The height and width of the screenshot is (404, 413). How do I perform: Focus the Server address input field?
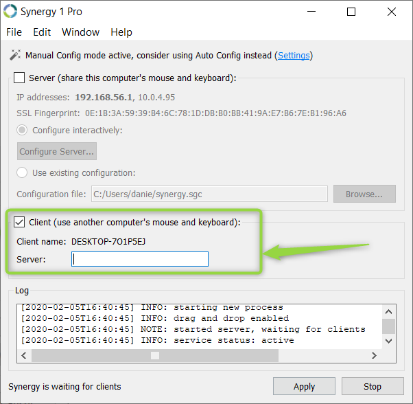(x=140, y=259)
